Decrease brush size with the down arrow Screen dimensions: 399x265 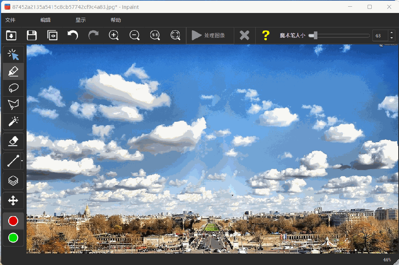pyautogui.click(x=392, y=38)
